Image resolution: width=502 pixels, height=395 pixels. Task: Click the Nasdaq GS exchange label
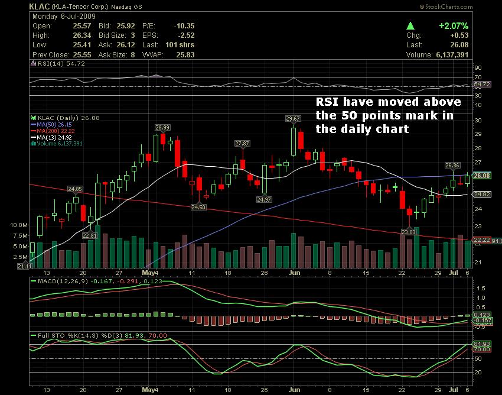[x=126, y=7]
